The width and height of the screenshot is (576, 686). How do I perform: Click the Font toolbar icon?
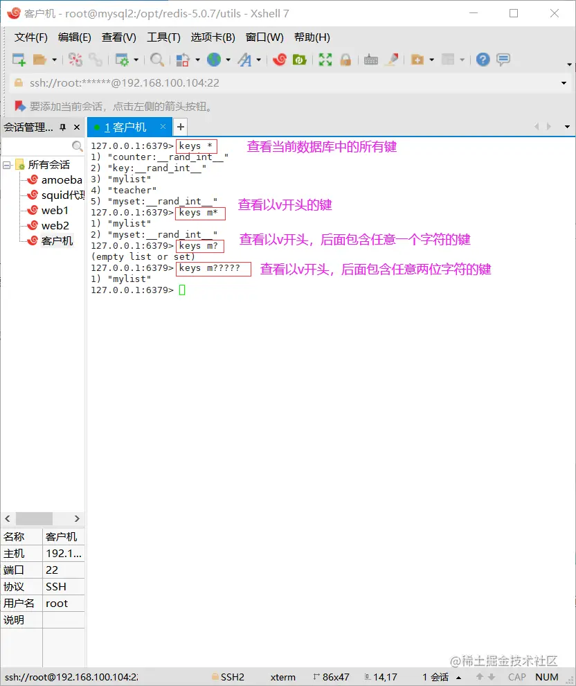click(245, 60)
